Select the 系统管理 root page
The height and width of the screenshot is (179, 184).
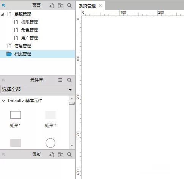pyautogui.click(x=23, y=14)
